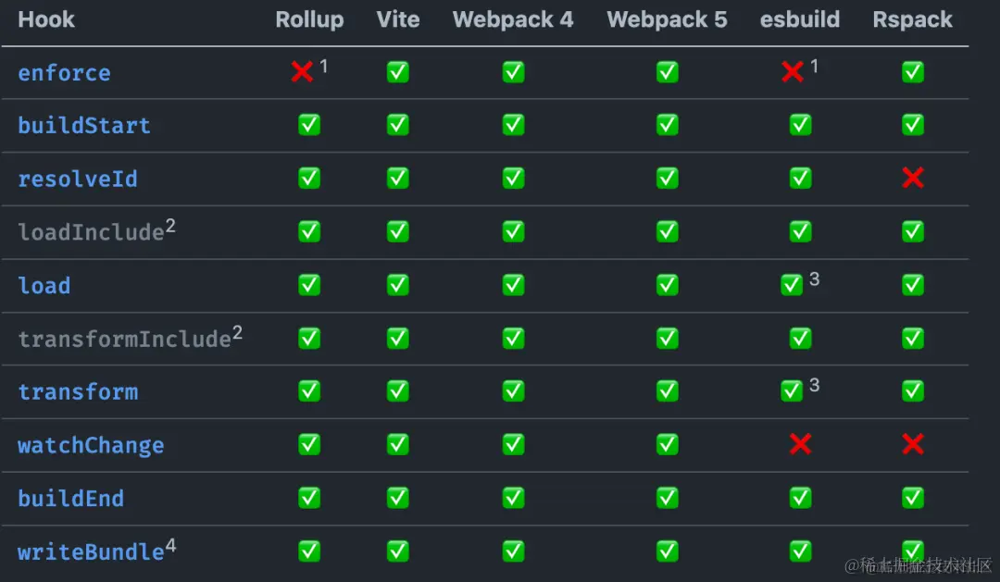The width and height of the screenshot is (1000, 582).
Task: Click the esbuild column header
Action: [x=800, y=19]
